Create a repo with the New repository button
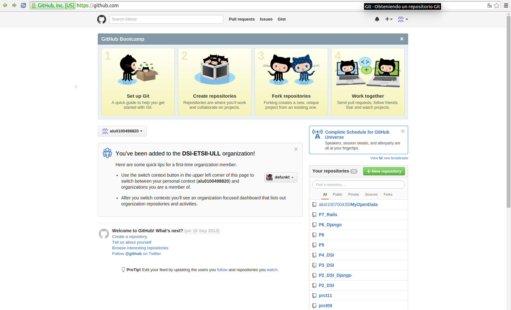The height and width of the screenshot is (310, 511). pyautogui.click(x=384, y=171)
